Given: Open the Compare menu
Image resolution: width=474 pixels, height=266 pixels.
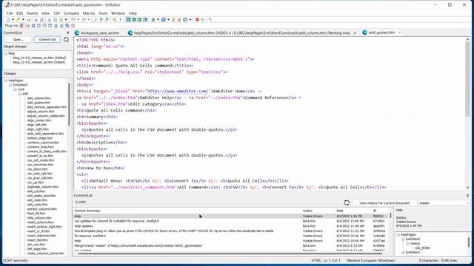Looking at the screenshot, I should (x=71, y=13).
